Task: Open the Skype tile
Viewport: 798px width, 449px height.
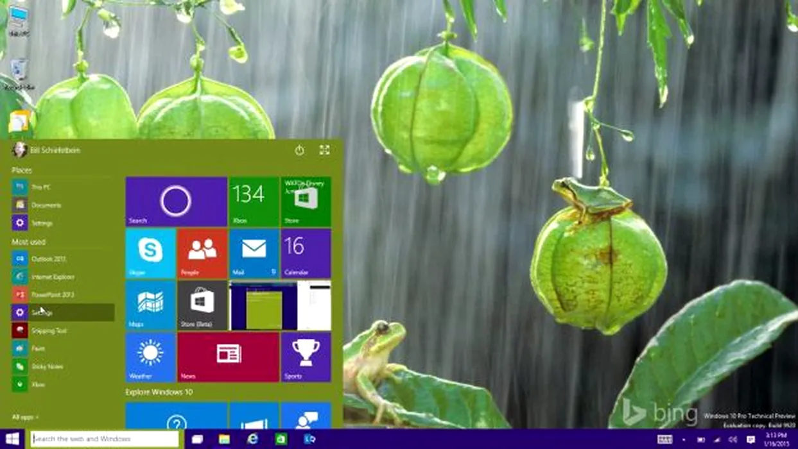Action: pos(150,253)
